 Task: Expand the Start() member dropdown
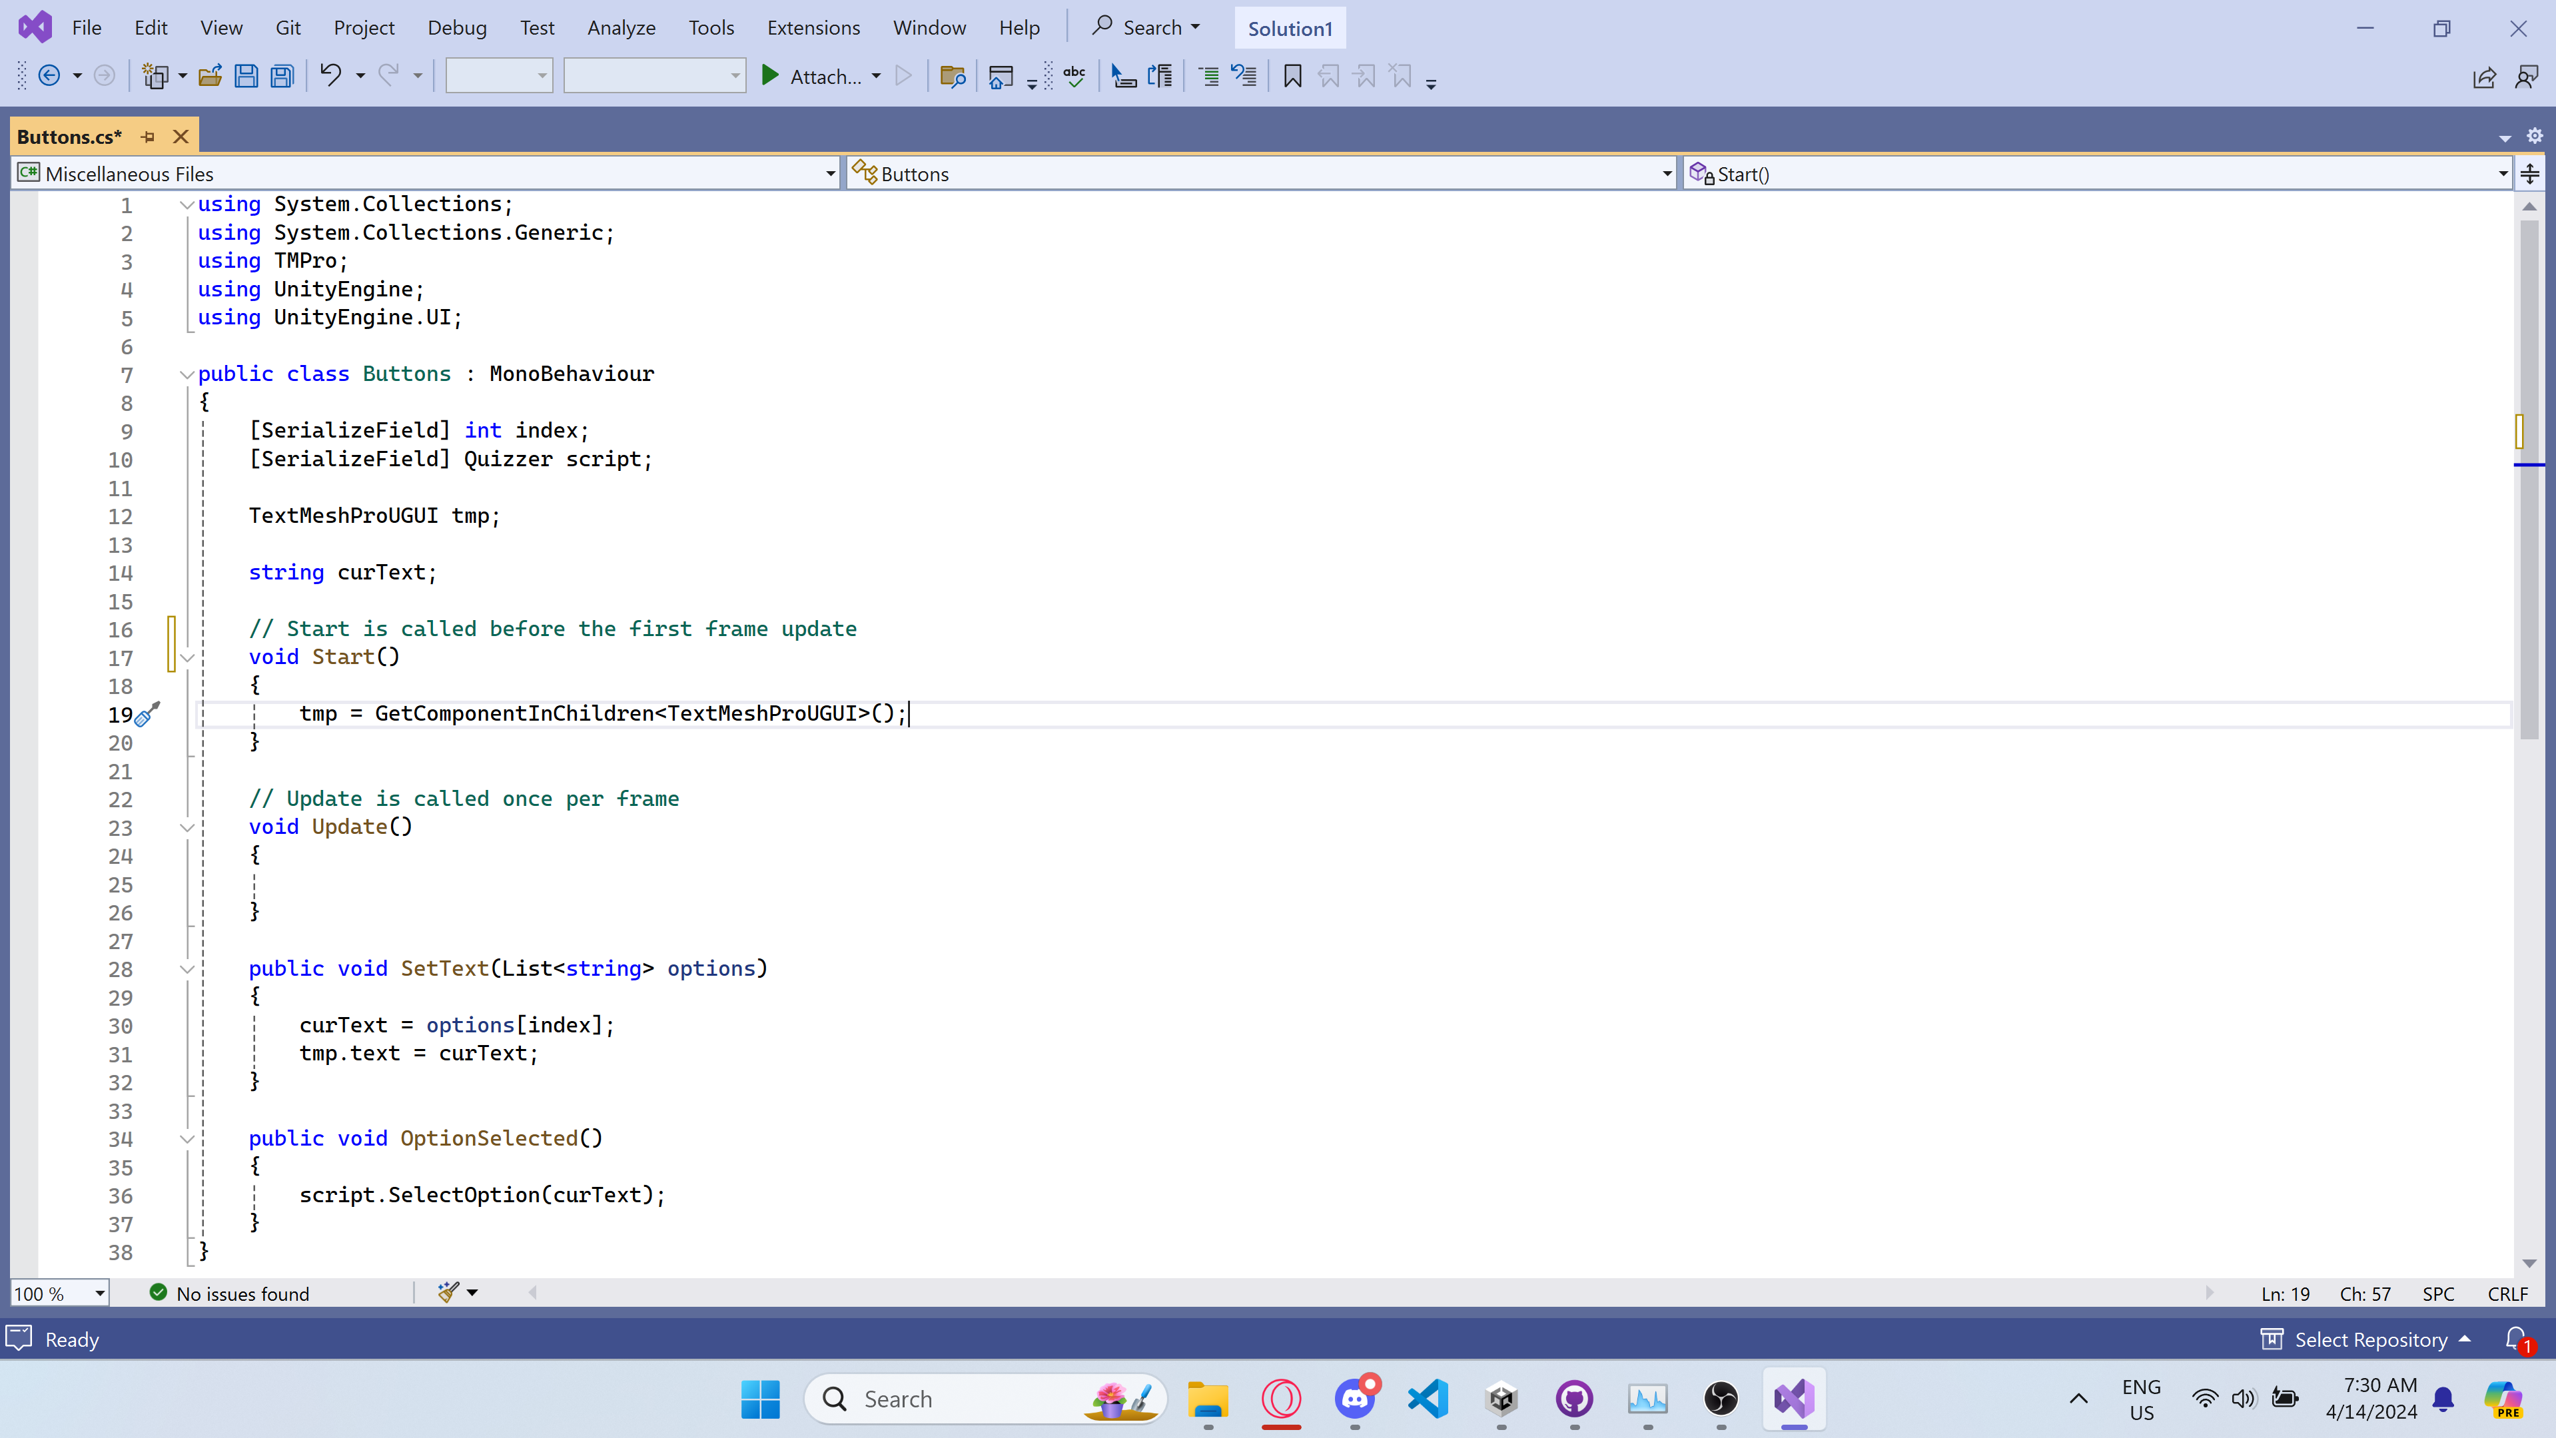coord(2503,175)
